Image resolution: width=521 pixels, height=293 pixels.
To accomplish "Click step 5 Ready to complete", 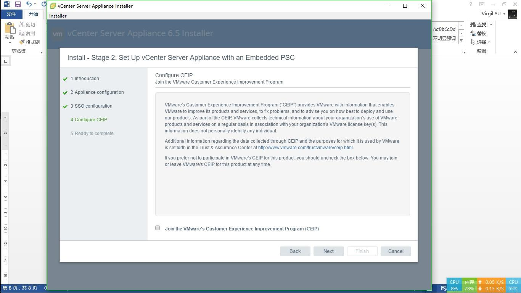I will tap(92, 134).
